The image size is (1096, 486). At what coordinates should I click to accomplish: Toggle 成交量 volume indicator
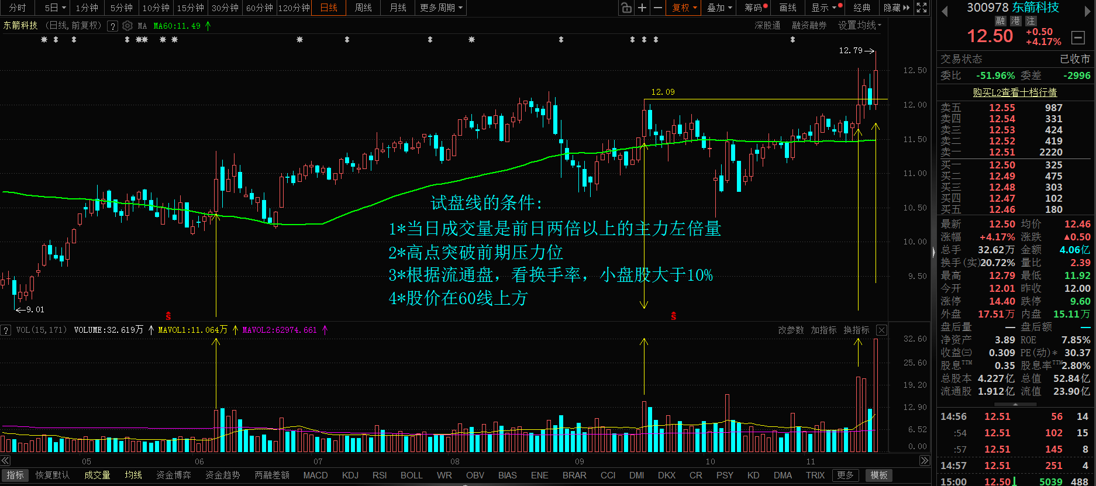point(97,475)
